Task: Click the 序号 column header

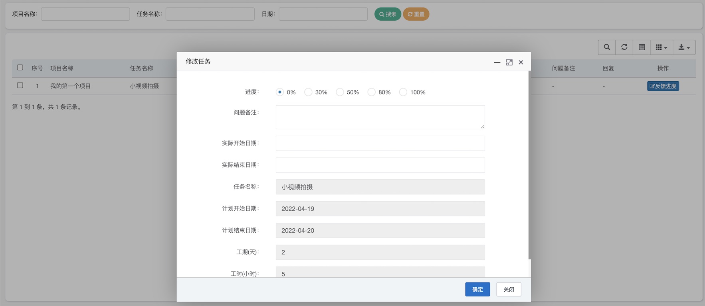Action: [37, 68]
